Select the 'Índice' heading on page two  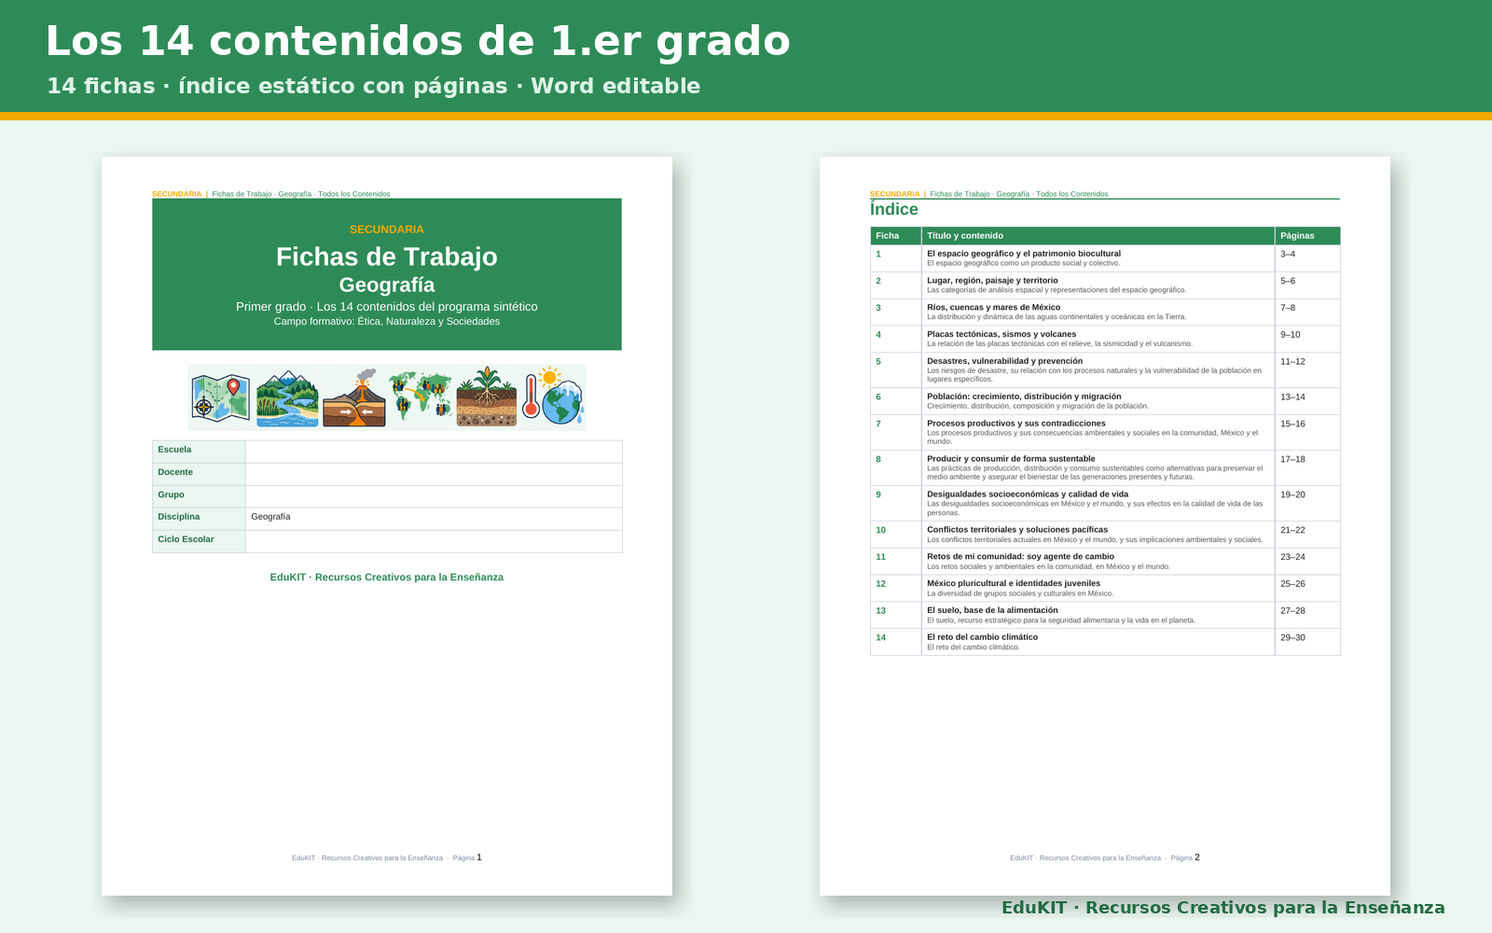[894, 210]
